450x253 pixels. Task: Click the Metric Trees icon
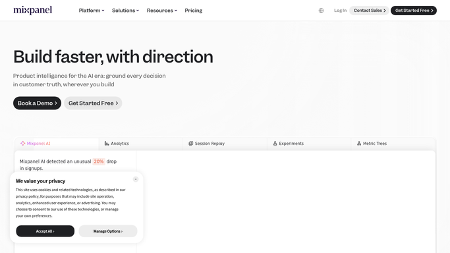(358, 143)
